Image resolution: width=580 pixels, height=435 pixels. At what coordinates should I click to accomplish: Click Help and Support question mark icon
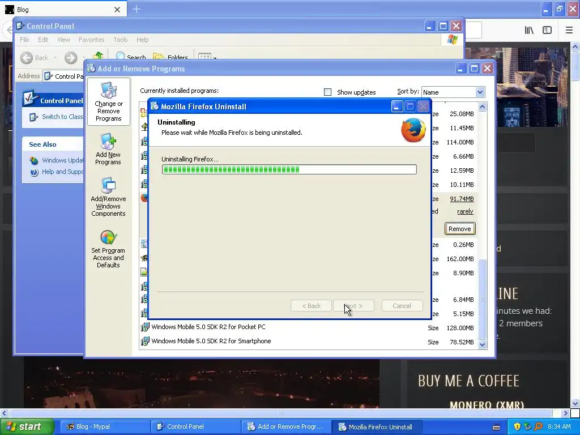[x=34, y=172]
